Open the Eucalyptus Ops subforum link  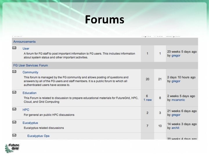pyautogui.click(x=38, y=136)
